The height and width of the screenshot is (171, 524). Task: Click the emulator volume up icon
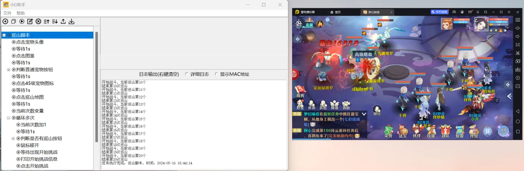tap(518, 28)
